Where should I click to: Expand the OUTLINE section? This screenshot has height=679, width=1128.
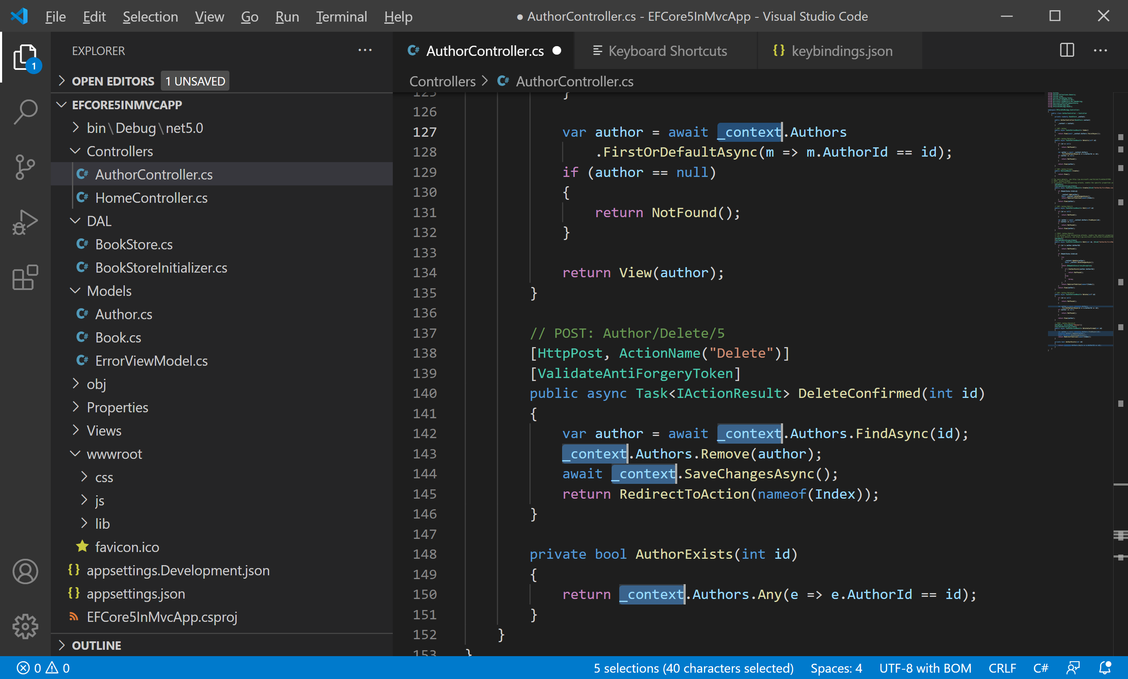click(x=97, y=645)
